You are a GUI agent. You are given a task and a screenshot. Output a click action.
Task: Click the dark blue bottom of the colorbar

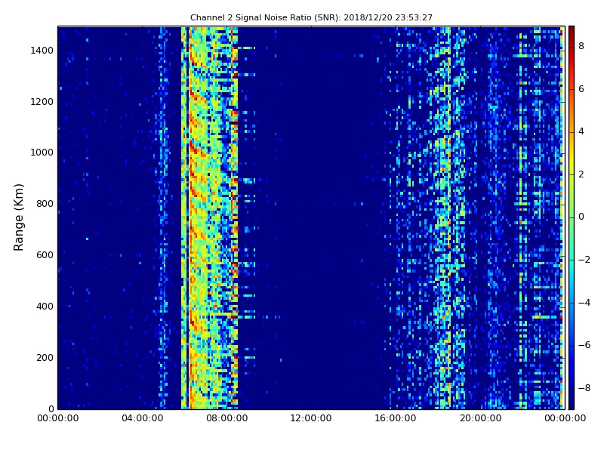pos(572,402)
